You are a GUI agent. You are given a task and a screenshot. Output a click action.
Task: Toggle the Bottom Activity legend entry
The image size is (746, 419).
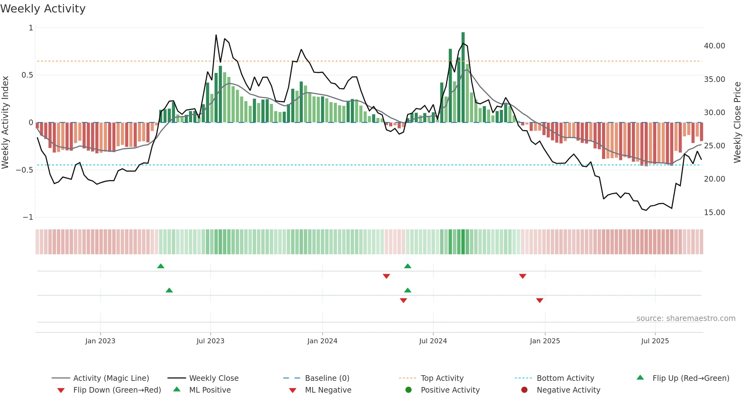[555, 378]
